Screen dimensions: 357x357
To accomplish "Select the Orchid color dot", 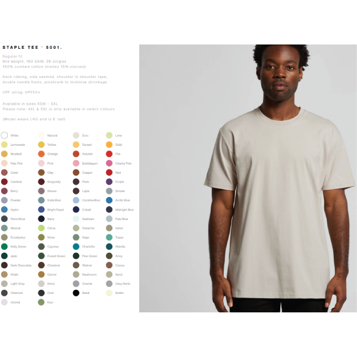I will click(x=4, y=302).
